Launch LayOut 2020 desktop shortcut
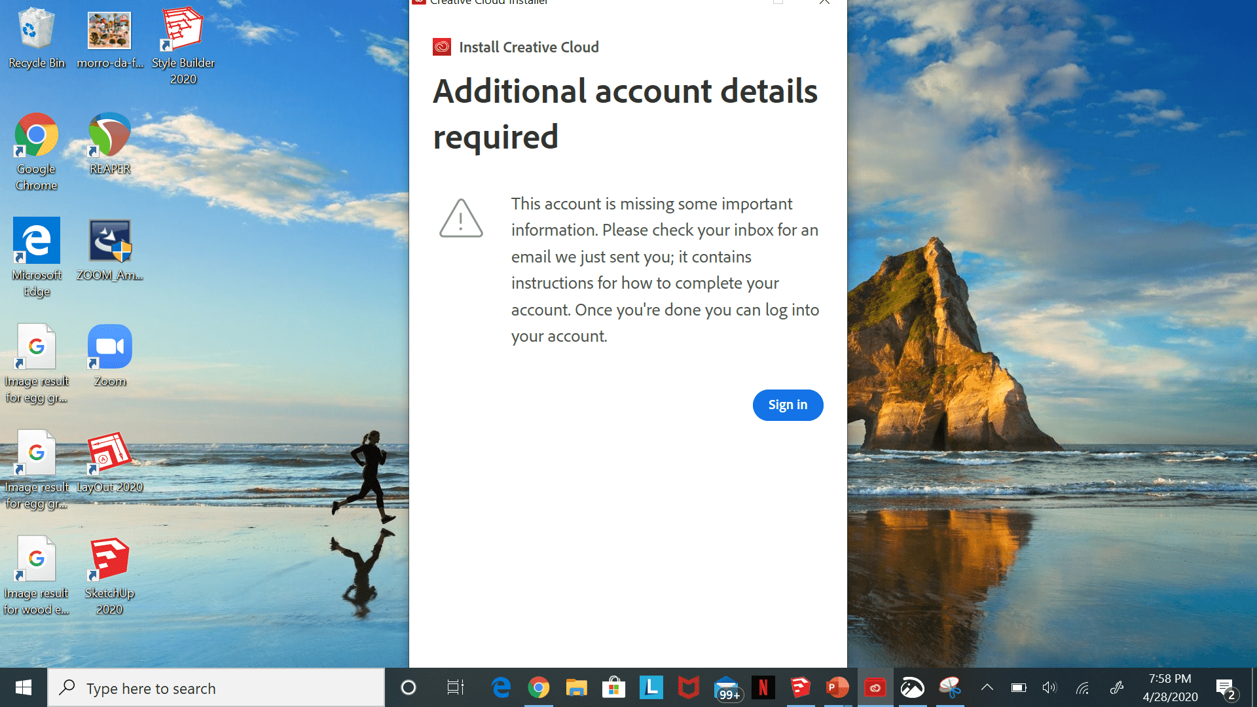Viewport: 1257px width, 707px height. 110,462
